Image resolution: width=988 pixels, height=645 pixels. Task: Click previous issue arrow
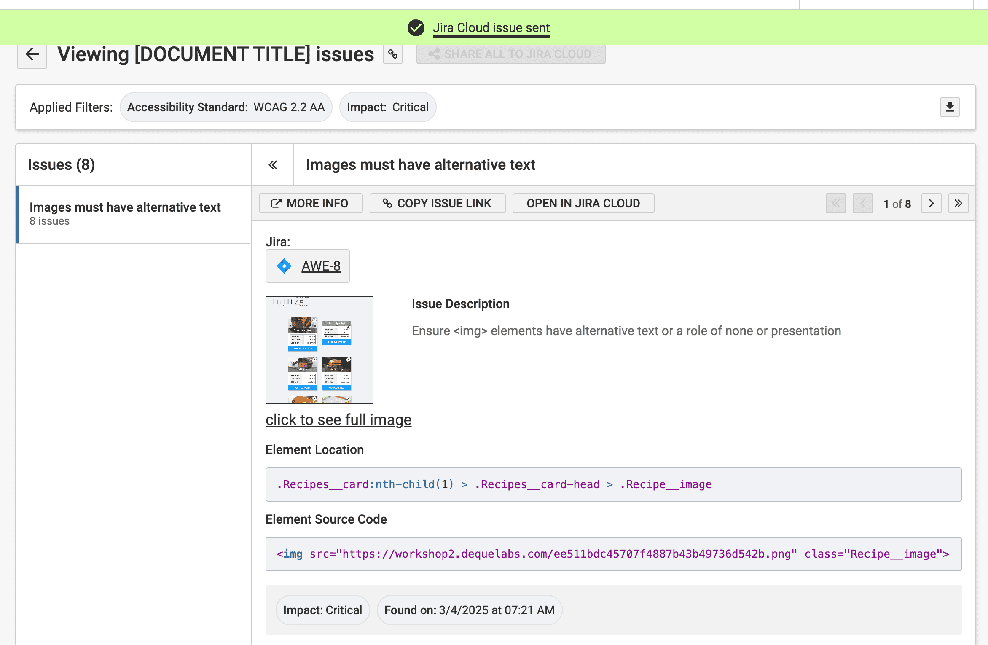click(862, 204)
